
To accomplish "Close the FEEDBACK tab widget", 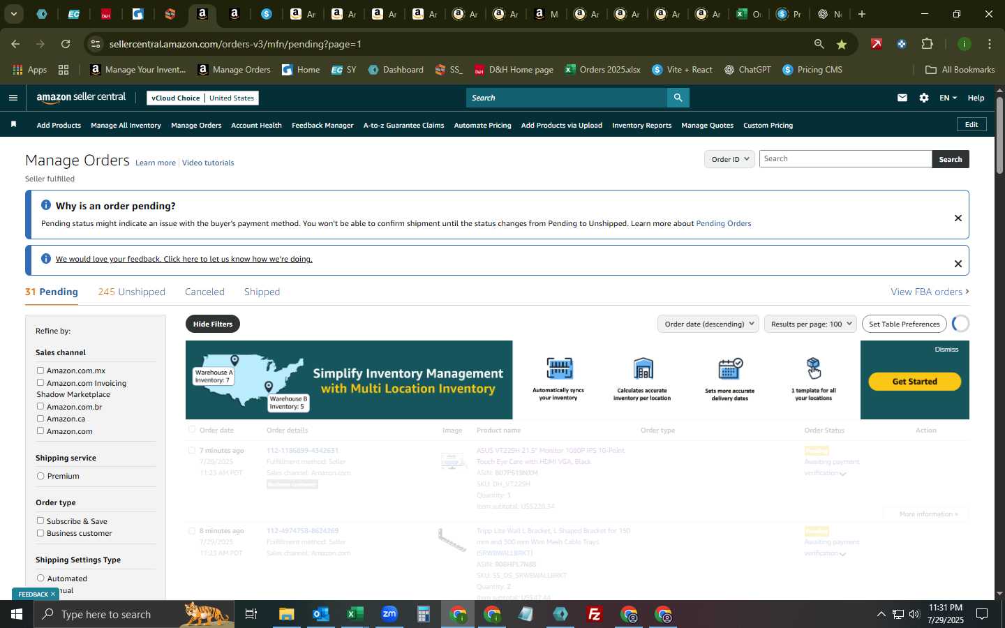I will point(53,594).
